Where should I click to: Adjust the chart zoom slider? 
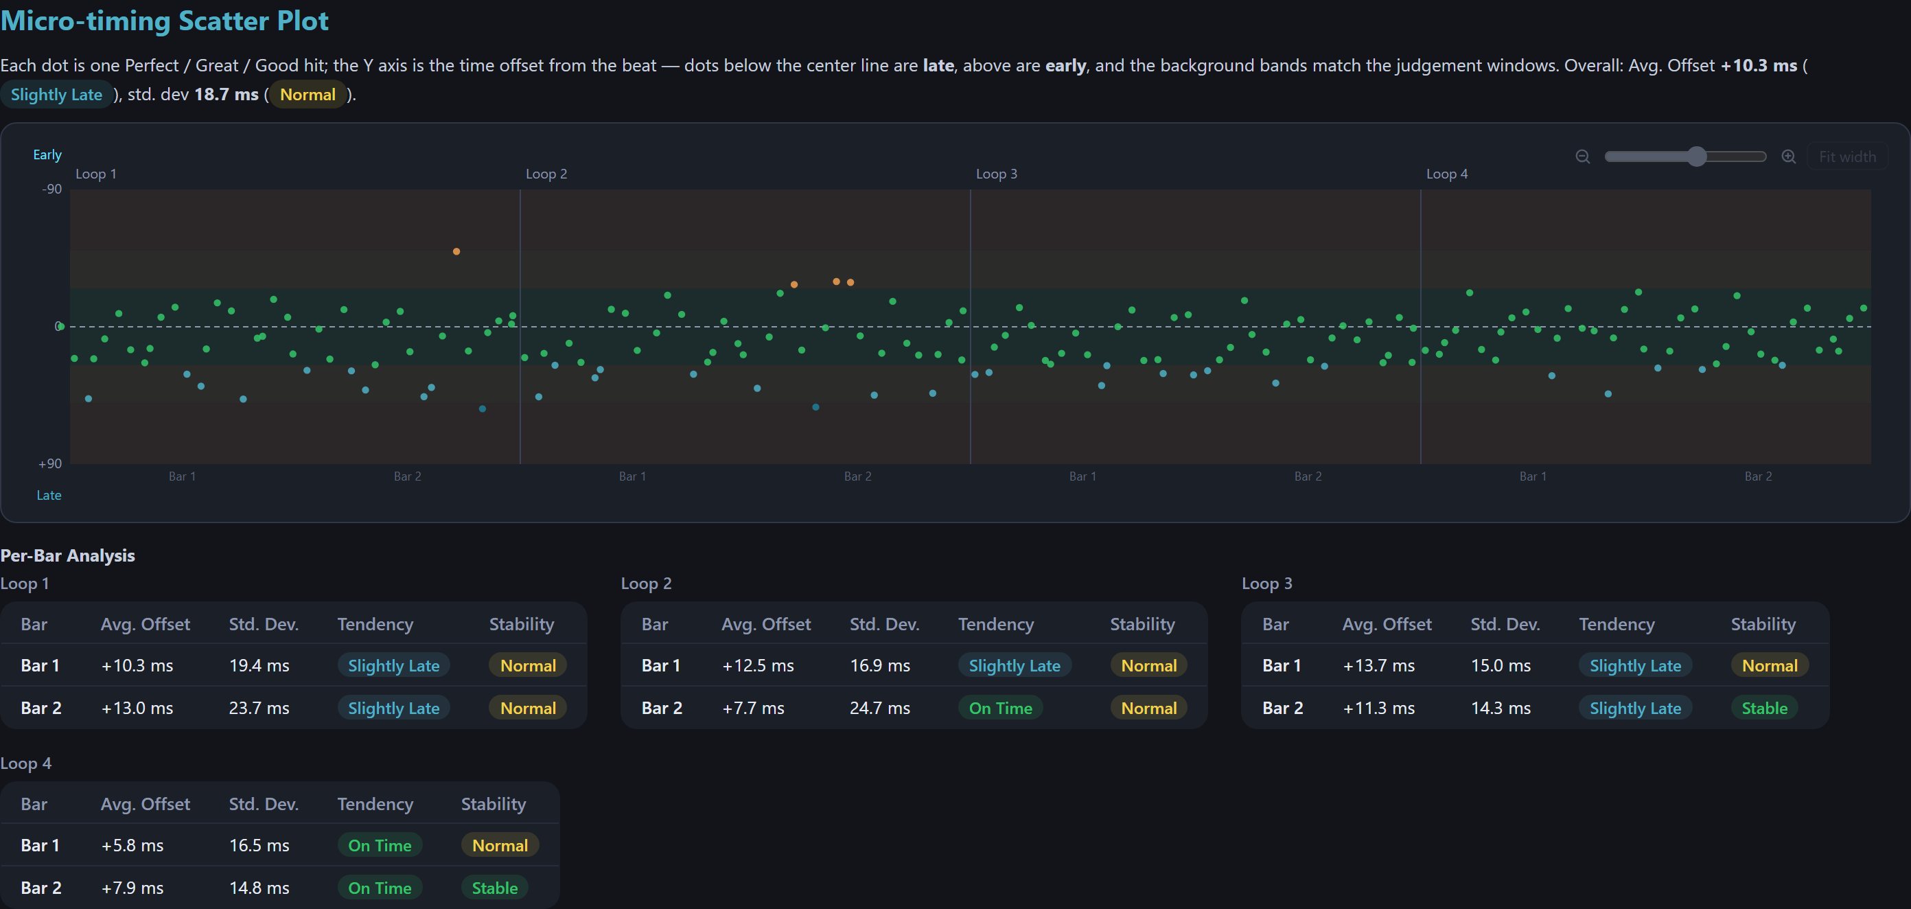[x=1684, y=157]
